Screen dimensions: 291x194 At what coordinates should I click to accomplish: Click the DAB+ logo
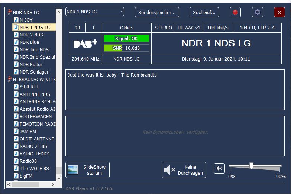(85, 43)
